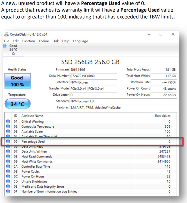Image resolution: width=187 pixels, height=203 pixels.
Task: Click the status orb for Controller Busy Time
Action: [x=8, y=166]
